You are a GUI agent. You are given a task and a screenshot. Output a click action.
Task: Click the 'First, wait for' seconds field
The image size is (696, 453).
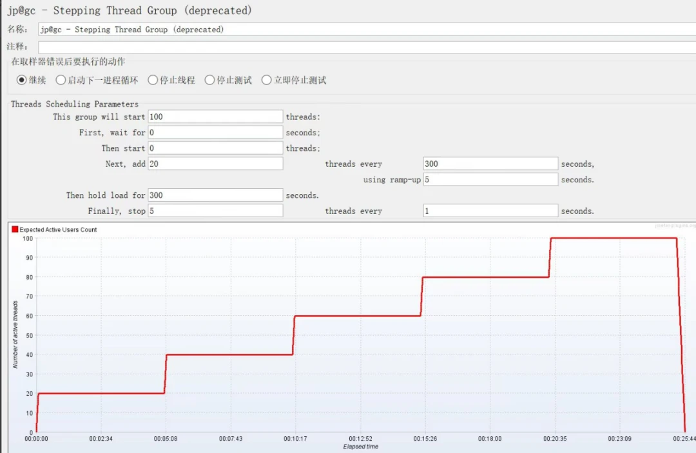point(215,133)
